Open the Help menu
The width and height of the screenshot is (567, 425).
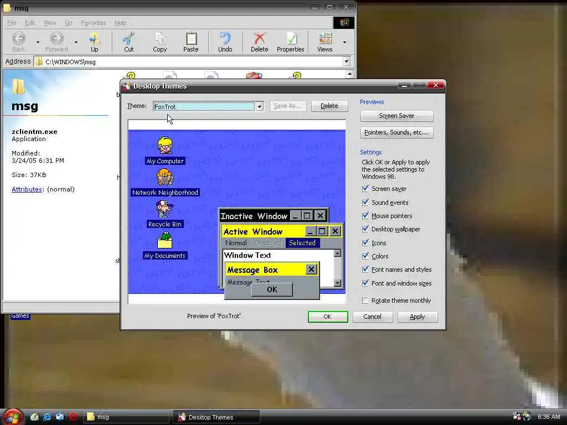click(x=120, y=23)
